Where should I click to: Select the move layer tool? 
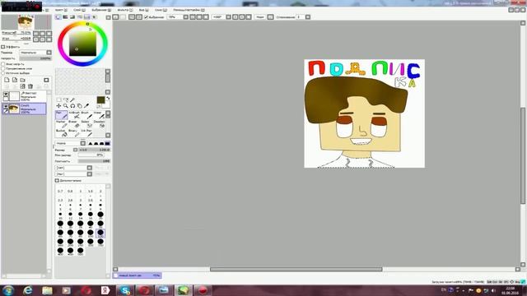click(58, 106)
